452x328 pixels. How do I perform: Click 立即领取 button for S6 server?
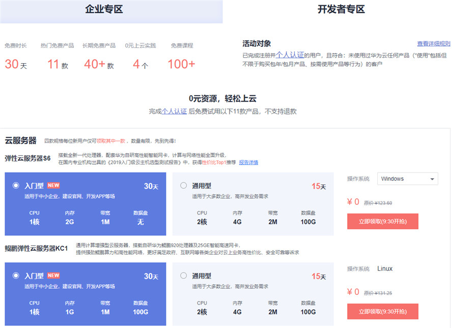(x=382, y=222)
